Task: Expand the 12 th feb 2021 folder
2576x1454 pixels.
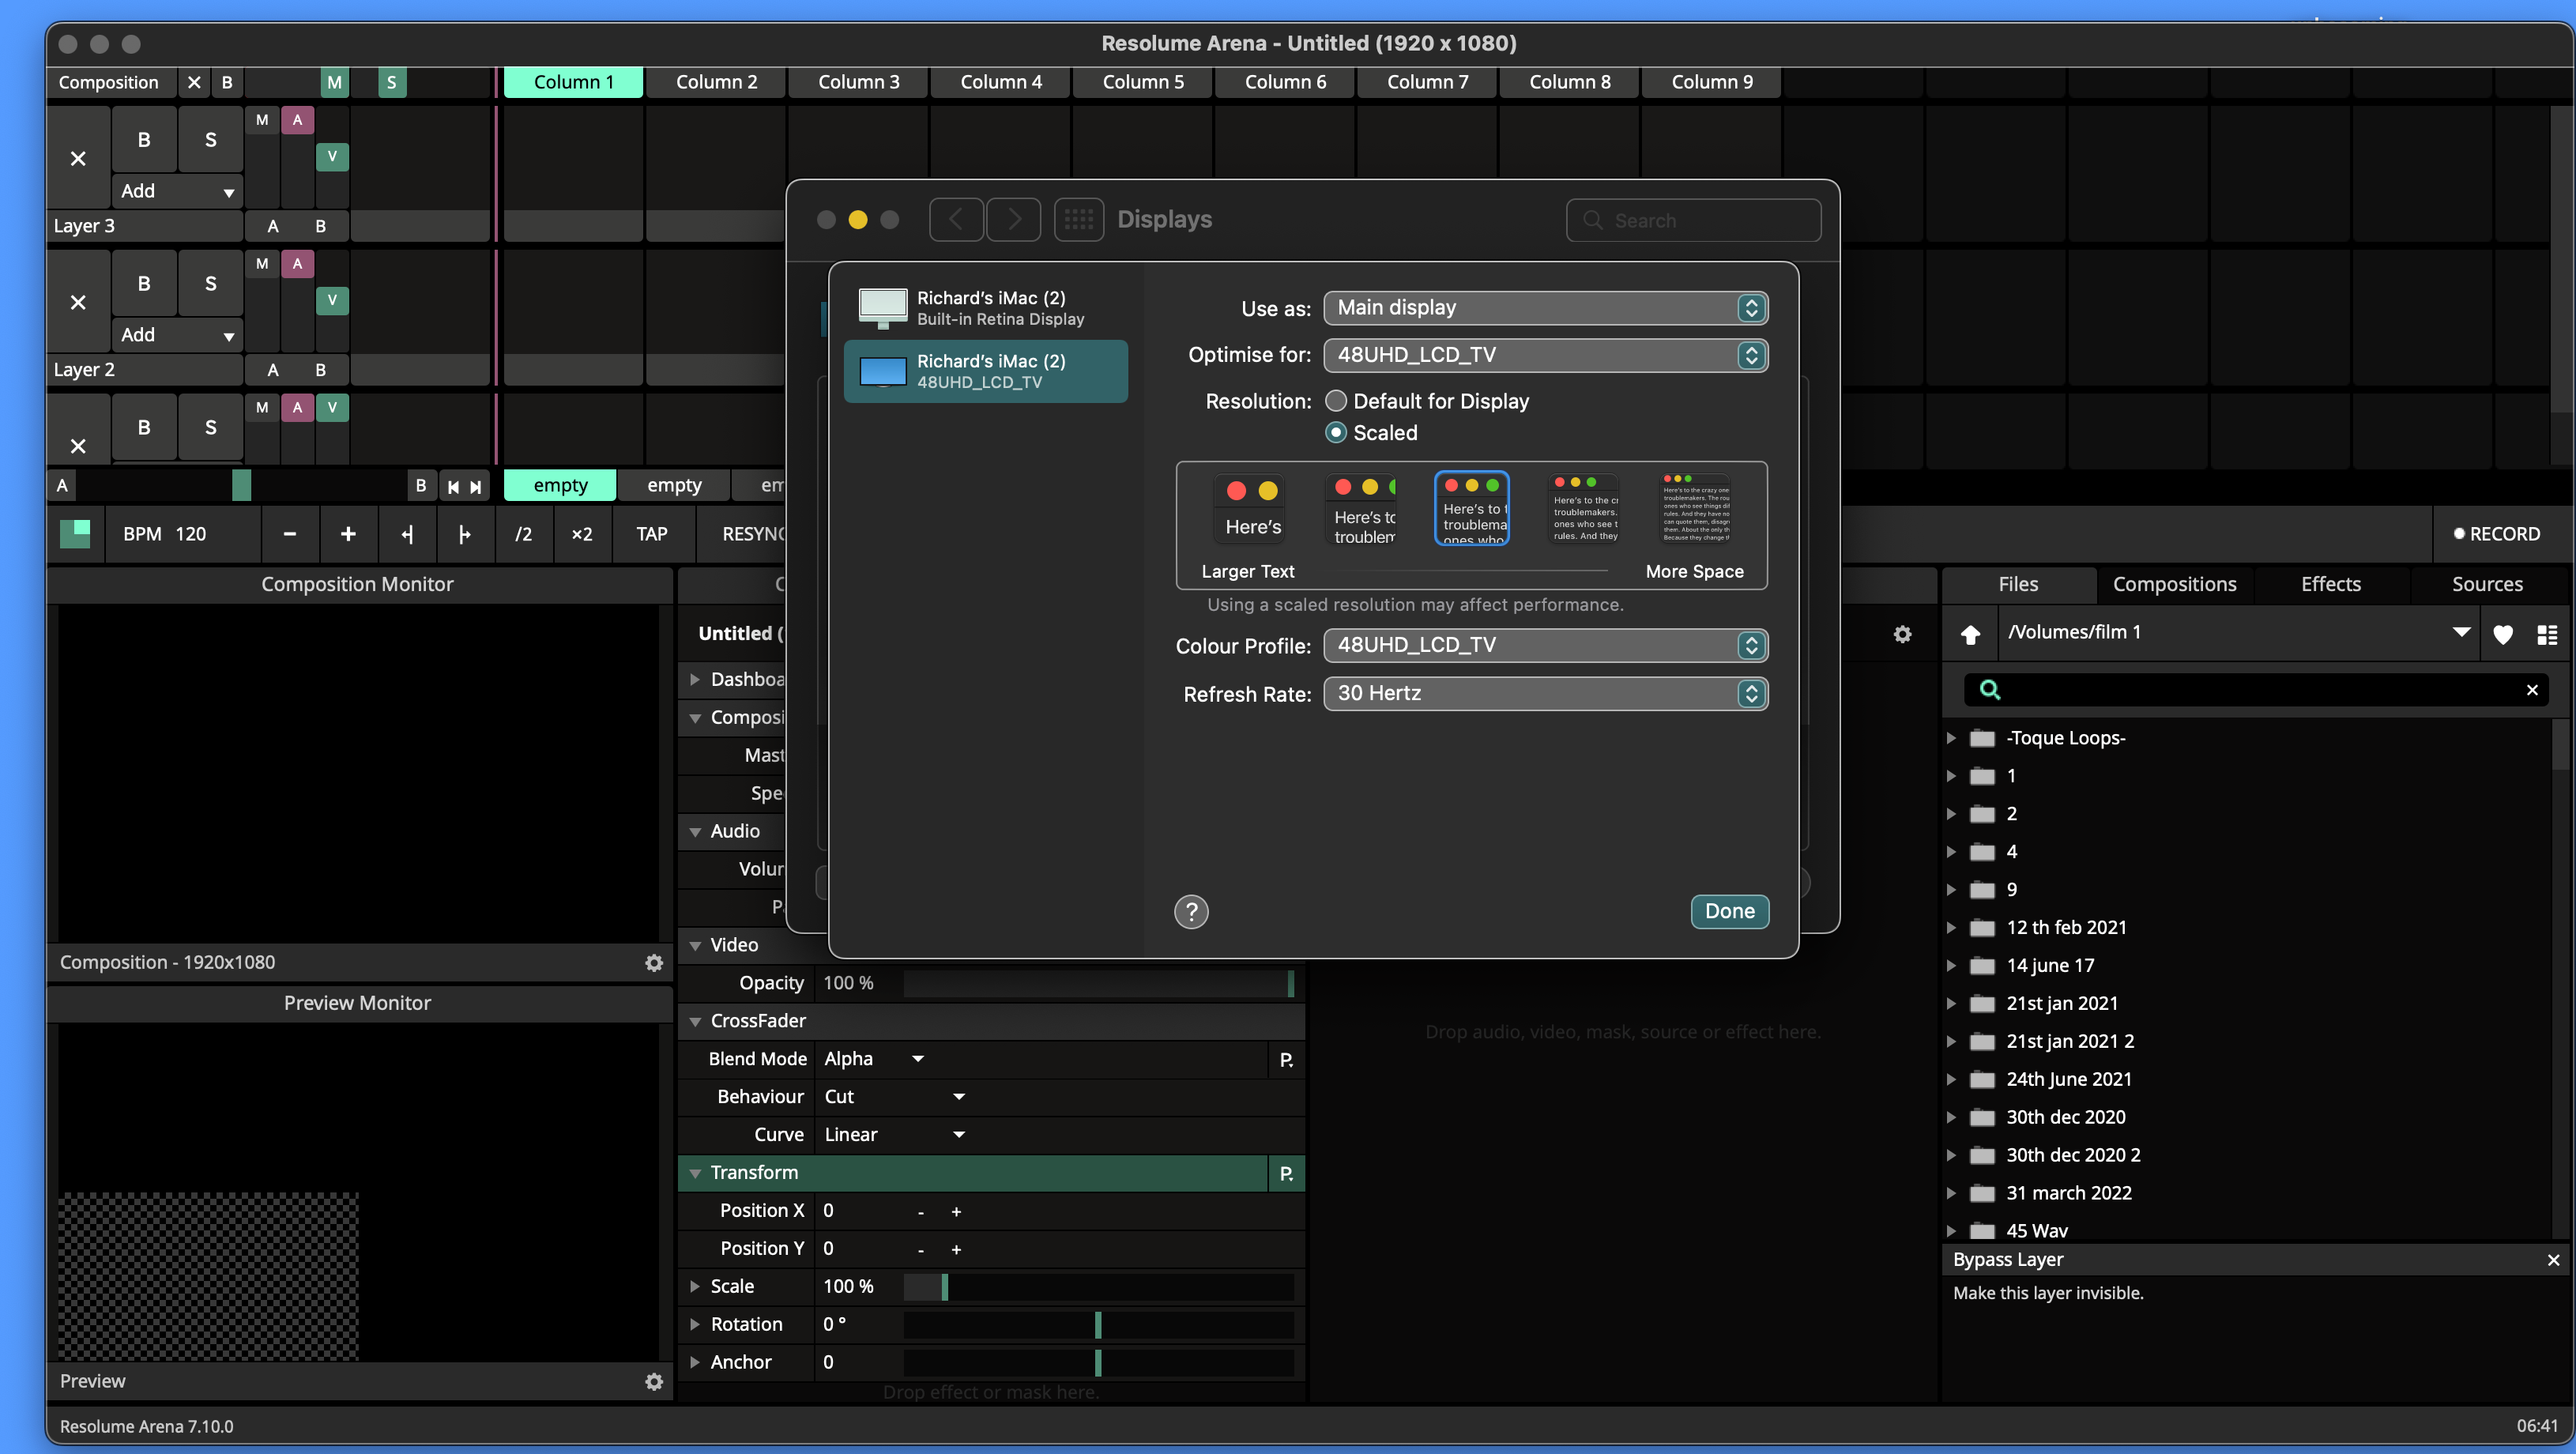Action: 1950,927
